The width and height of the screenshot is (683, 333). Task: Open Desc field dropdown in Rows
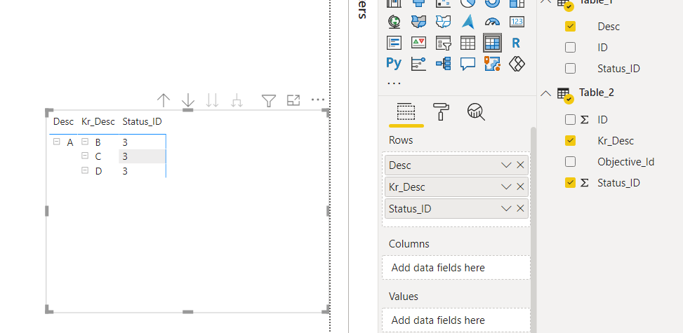pyautogui.click(x=505, y=165)
